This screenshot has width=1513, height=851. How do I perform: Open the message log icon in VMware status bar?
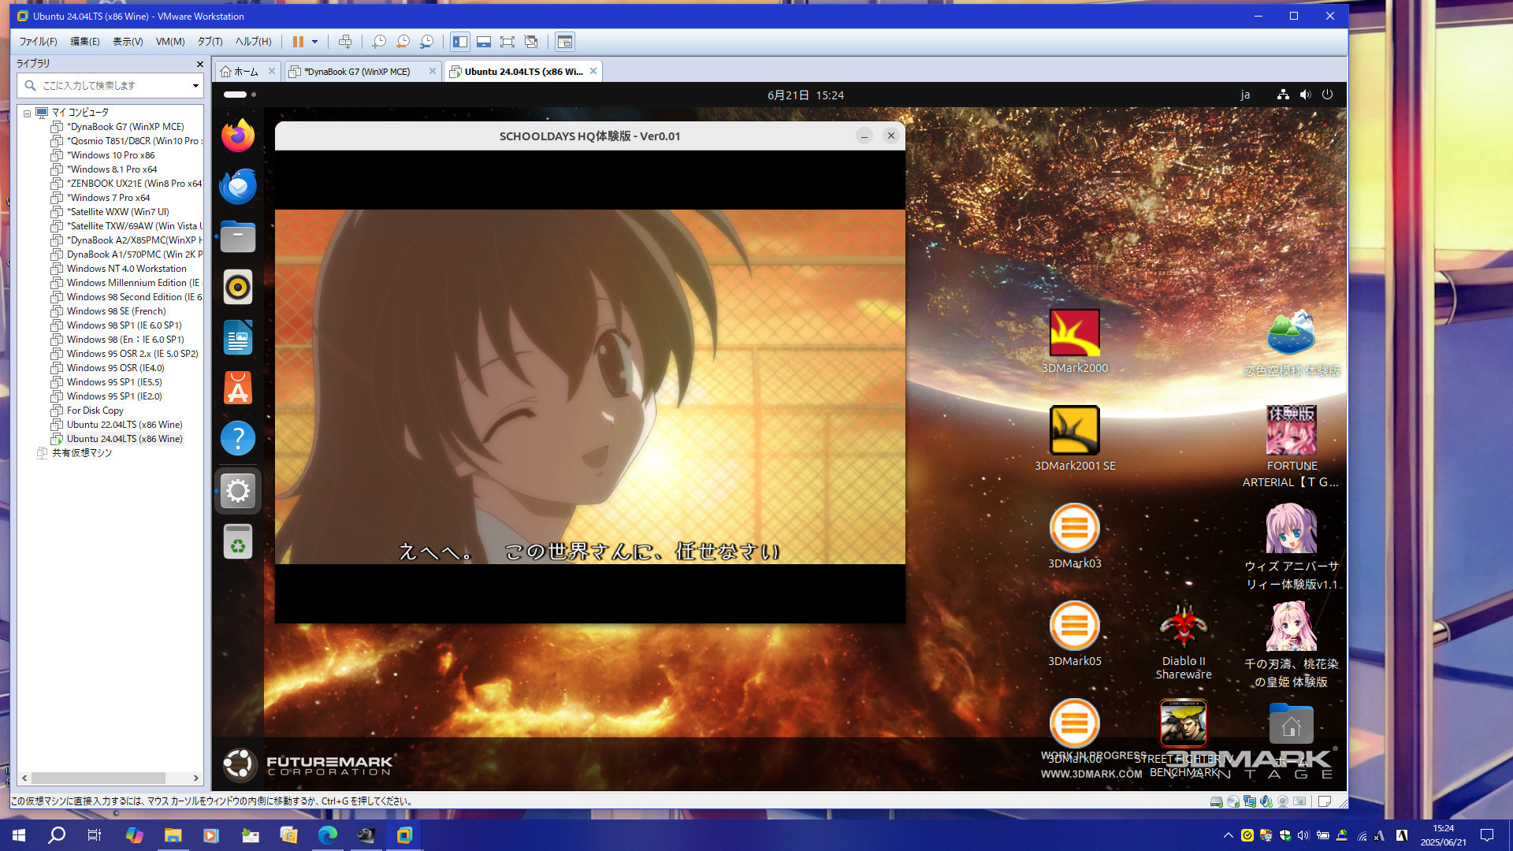(x=1325, y=801)
